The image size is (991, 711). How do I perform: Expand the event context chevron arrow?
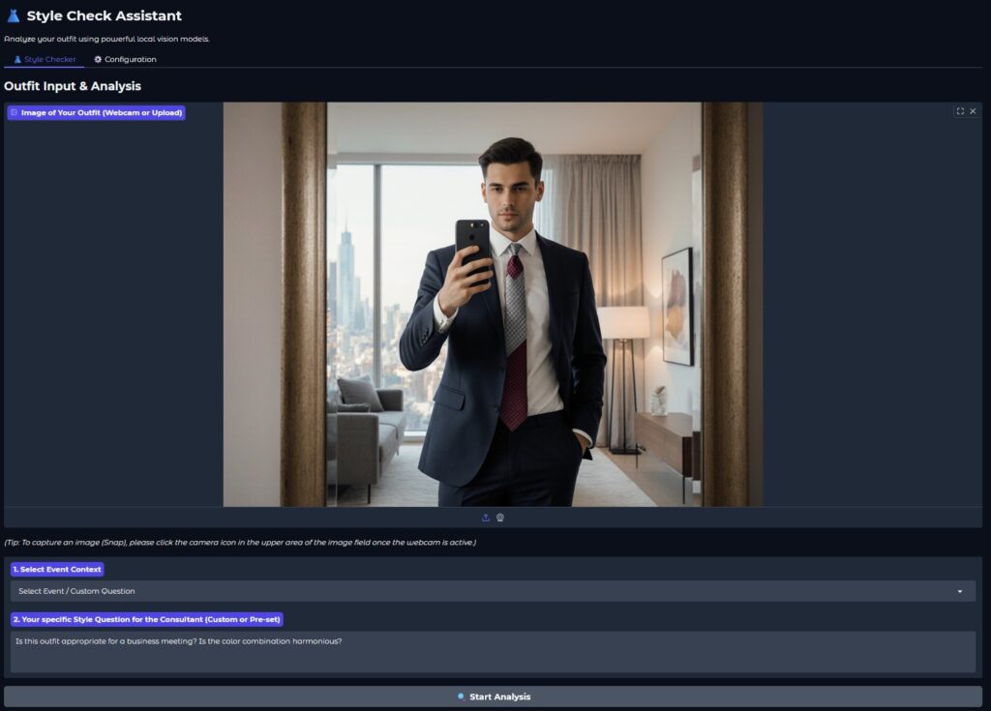961,590
